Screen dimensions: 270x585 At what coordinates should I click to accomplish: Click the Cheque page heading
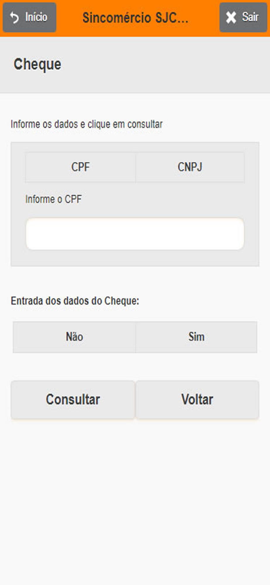point(37,64)
